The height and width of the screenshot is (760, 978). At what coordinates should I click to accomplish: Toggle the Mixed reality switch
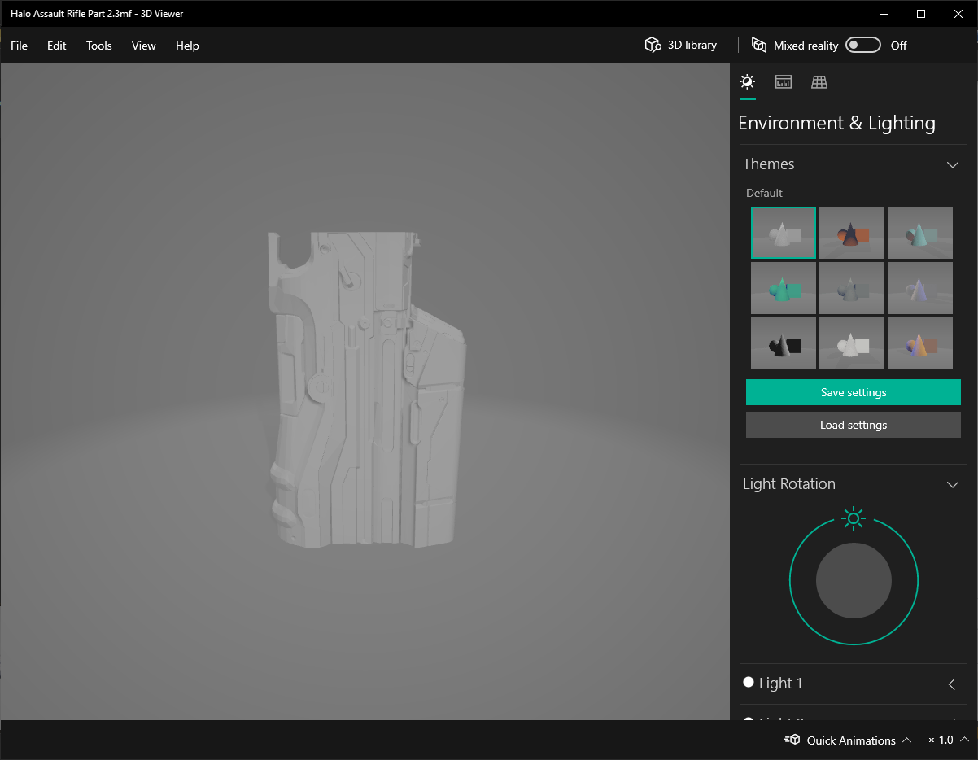tap(863, 45)
